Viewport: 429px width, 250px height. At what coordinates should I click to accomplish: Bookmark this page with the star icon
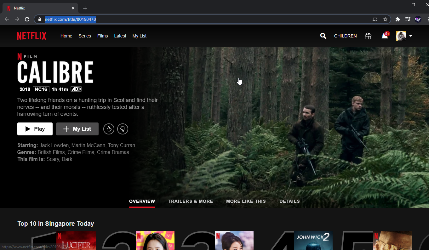click(x=385, y=19)
